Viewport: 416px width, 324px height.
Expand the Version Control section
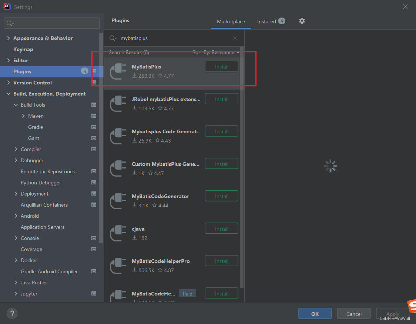[9, 83]
